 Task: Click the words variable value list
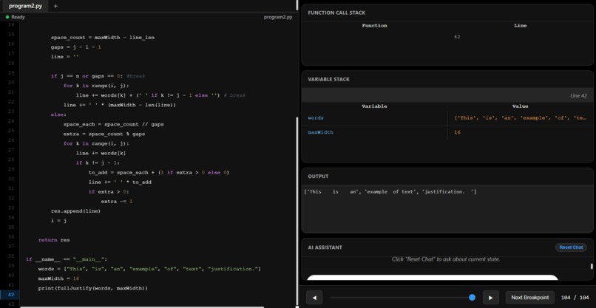(520, 117)
